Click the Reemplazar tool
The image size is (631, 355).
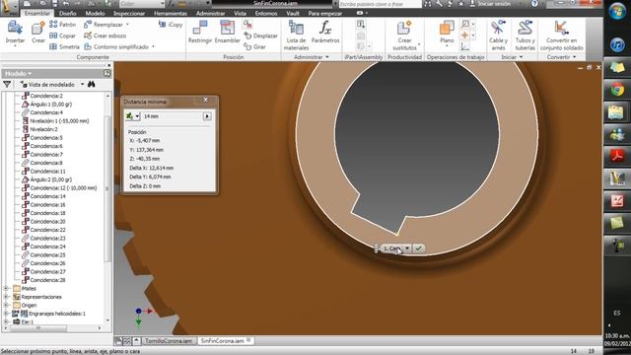pos(105,25)
